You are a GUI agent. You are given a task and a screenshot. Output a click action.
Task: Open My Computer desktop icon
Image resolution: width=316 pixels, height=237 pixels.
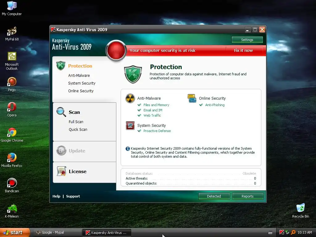(12, 8)
